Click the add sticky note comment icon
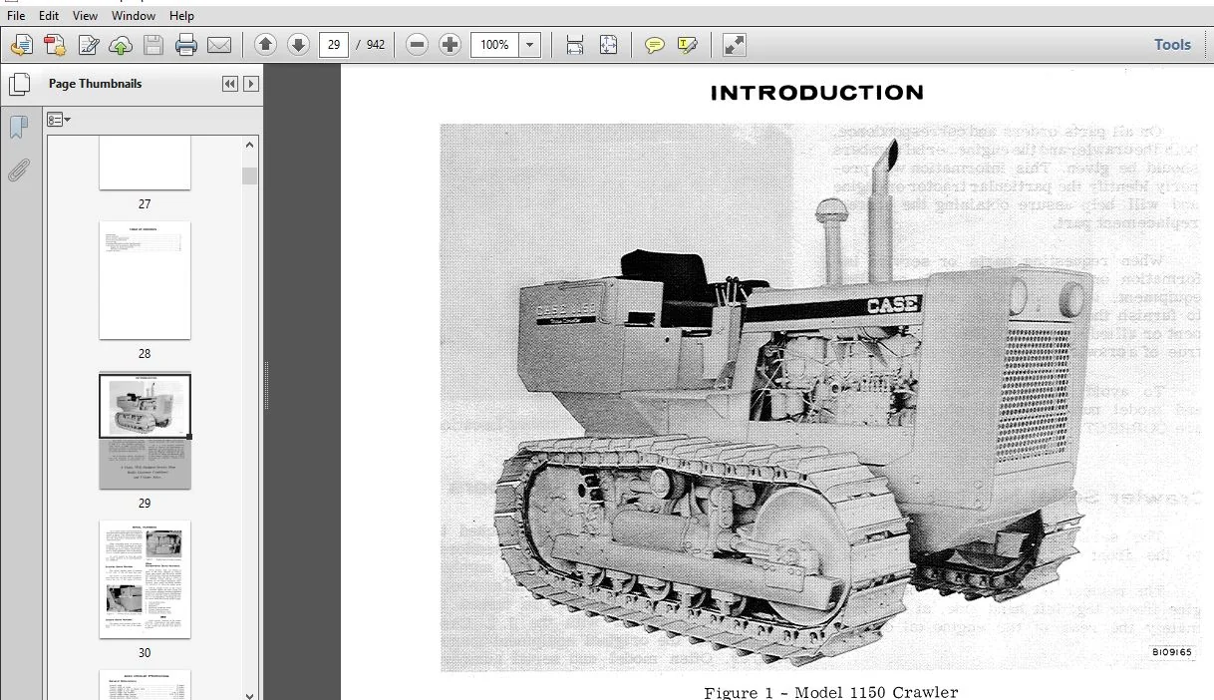 click(655, 45)
